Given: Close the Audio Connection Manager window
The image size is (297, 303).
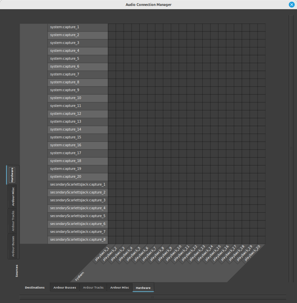Looking at the screenshot, I should click(x=291, y=5).
